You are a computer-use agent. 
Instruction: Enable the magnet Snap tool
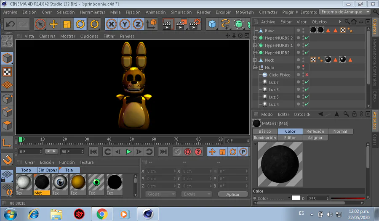pos(7,160)
